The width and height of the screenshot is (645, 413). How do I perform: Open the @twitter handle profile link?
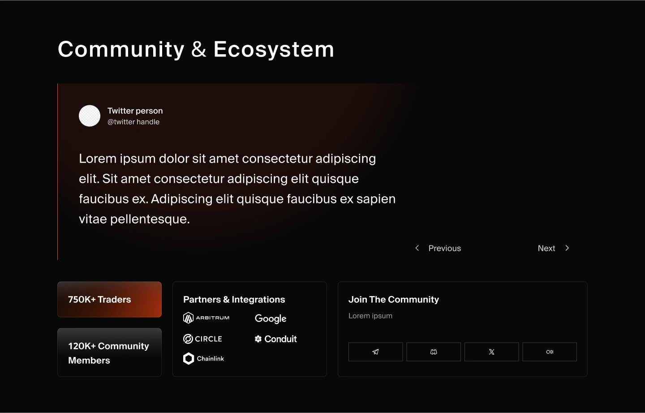(133, 121)
